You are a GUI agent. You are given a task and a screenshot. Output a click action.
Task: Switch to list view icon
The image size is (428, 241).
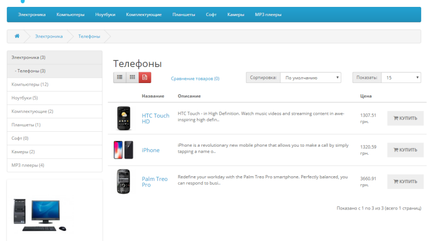119,77
